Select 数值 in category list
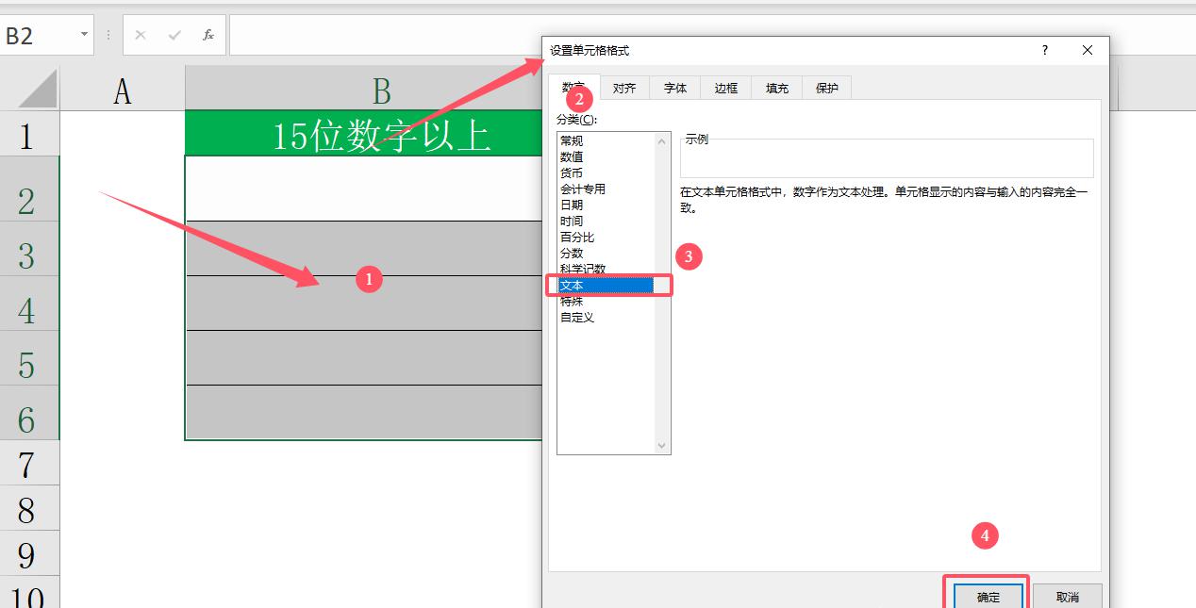This screenshot has height=608, width=1196. click(x=606, y=156)
